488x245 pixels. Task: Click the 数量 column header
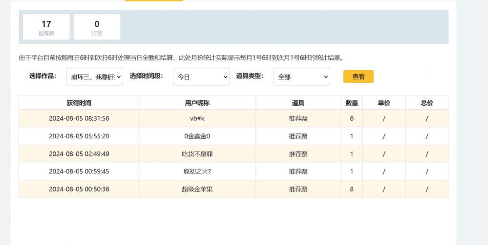point(352,103)
